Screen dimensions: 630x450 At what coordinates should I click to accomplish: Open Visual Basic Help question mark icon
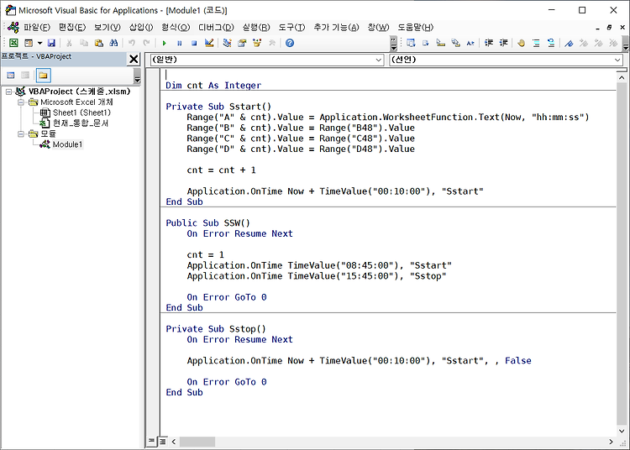(290, 43)
